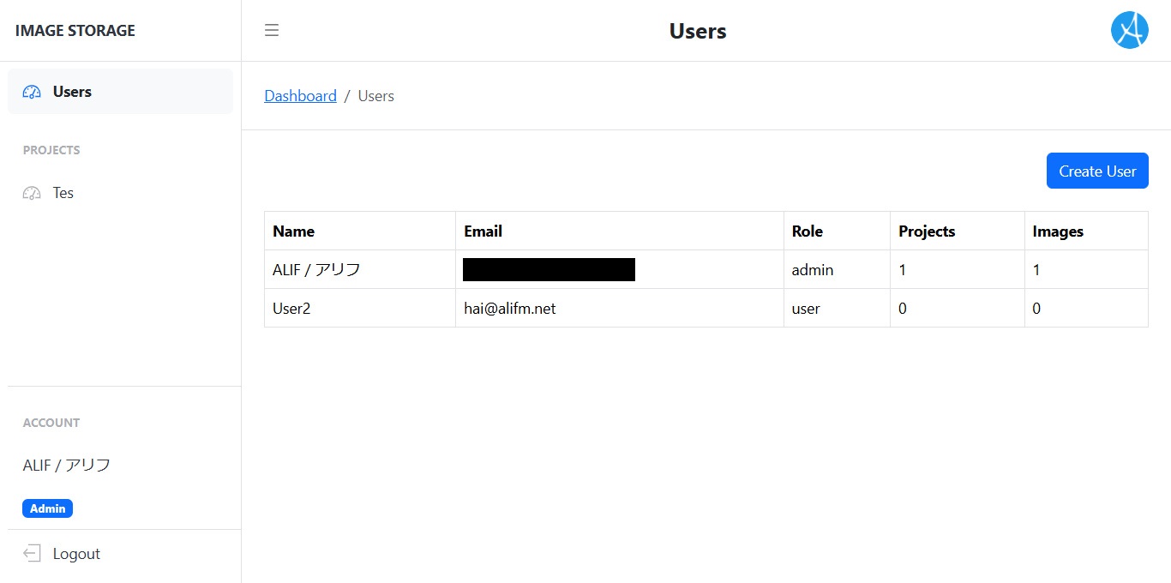Click the blue Admin badge

[48, 508]
